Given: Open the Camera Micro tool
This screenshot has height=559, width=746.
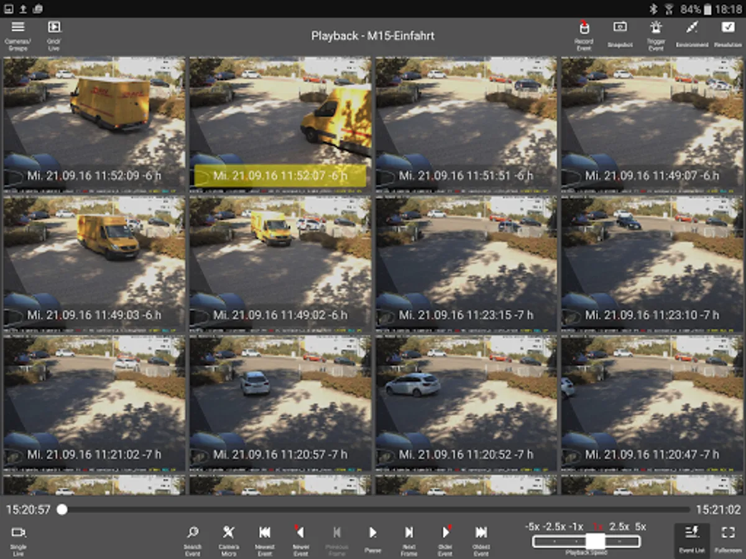Looking at the screenshot, I should coord(229,539).
